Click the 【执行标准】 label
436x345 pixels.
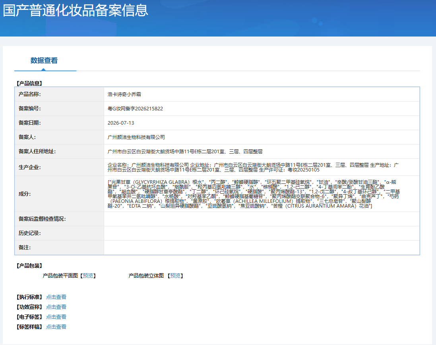(x=29, y=297)
